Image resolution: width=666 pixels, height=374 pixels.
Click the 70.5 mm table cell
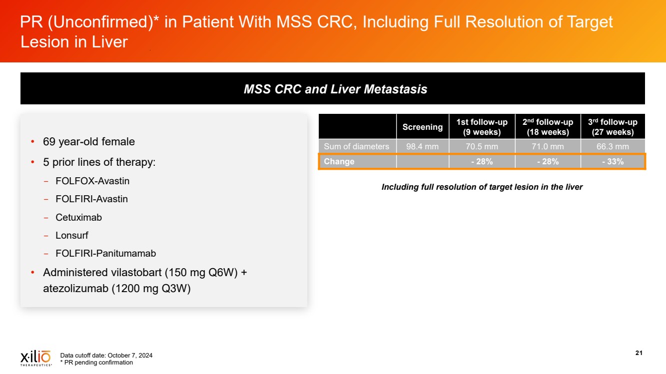[x=481, y=146]
